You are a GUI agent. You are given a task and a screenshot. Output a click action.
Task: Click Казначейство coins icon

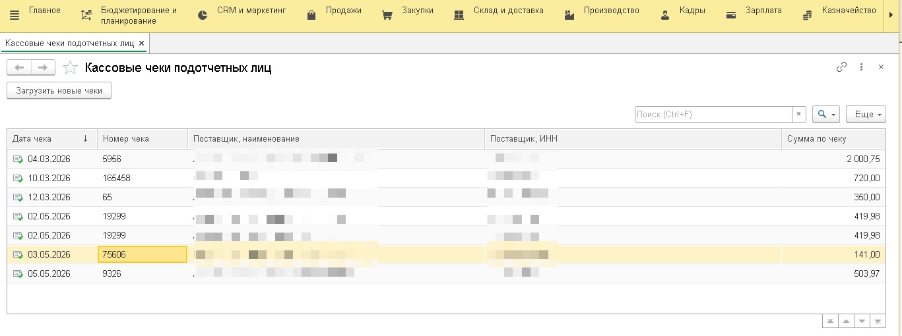(x=807, y=15)
